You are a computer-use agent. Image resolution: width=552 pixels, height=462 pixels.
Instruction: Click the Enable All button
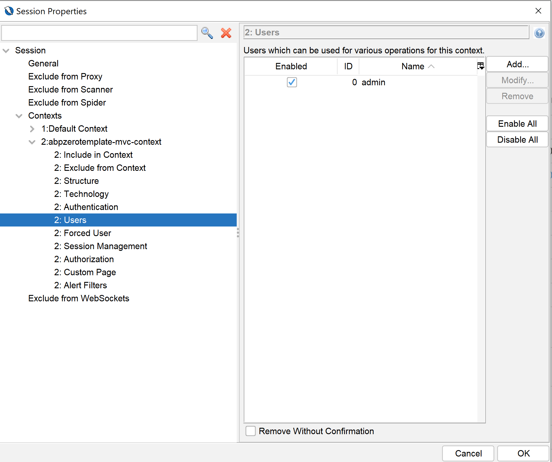tap(517, 124)
